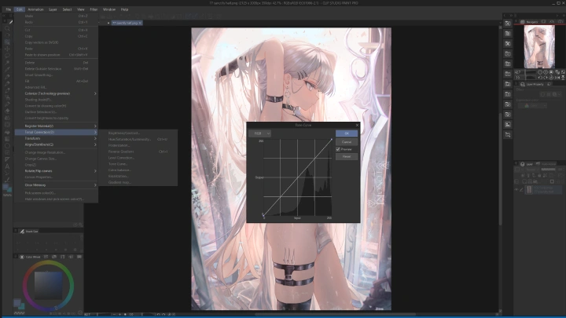This screenshot has width=566, height=318.
Task: Select the Pencil tool
Action: coord(7,84)
